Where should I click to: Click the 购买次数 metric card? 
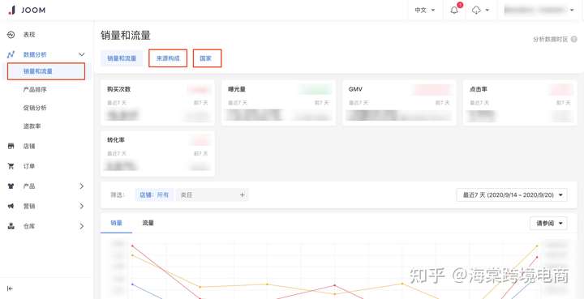(x=157, y=102)
